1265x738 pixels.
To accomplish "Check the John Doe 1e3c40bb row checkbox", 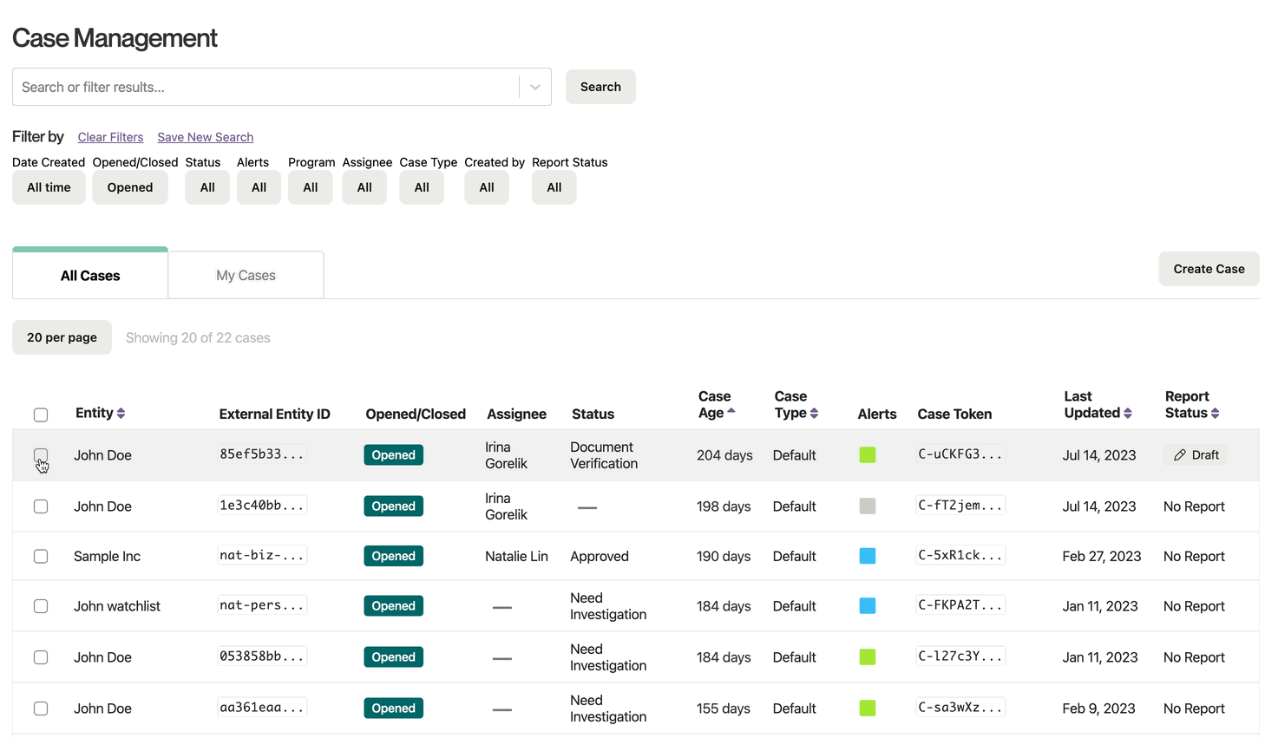I will click(41, 506).
